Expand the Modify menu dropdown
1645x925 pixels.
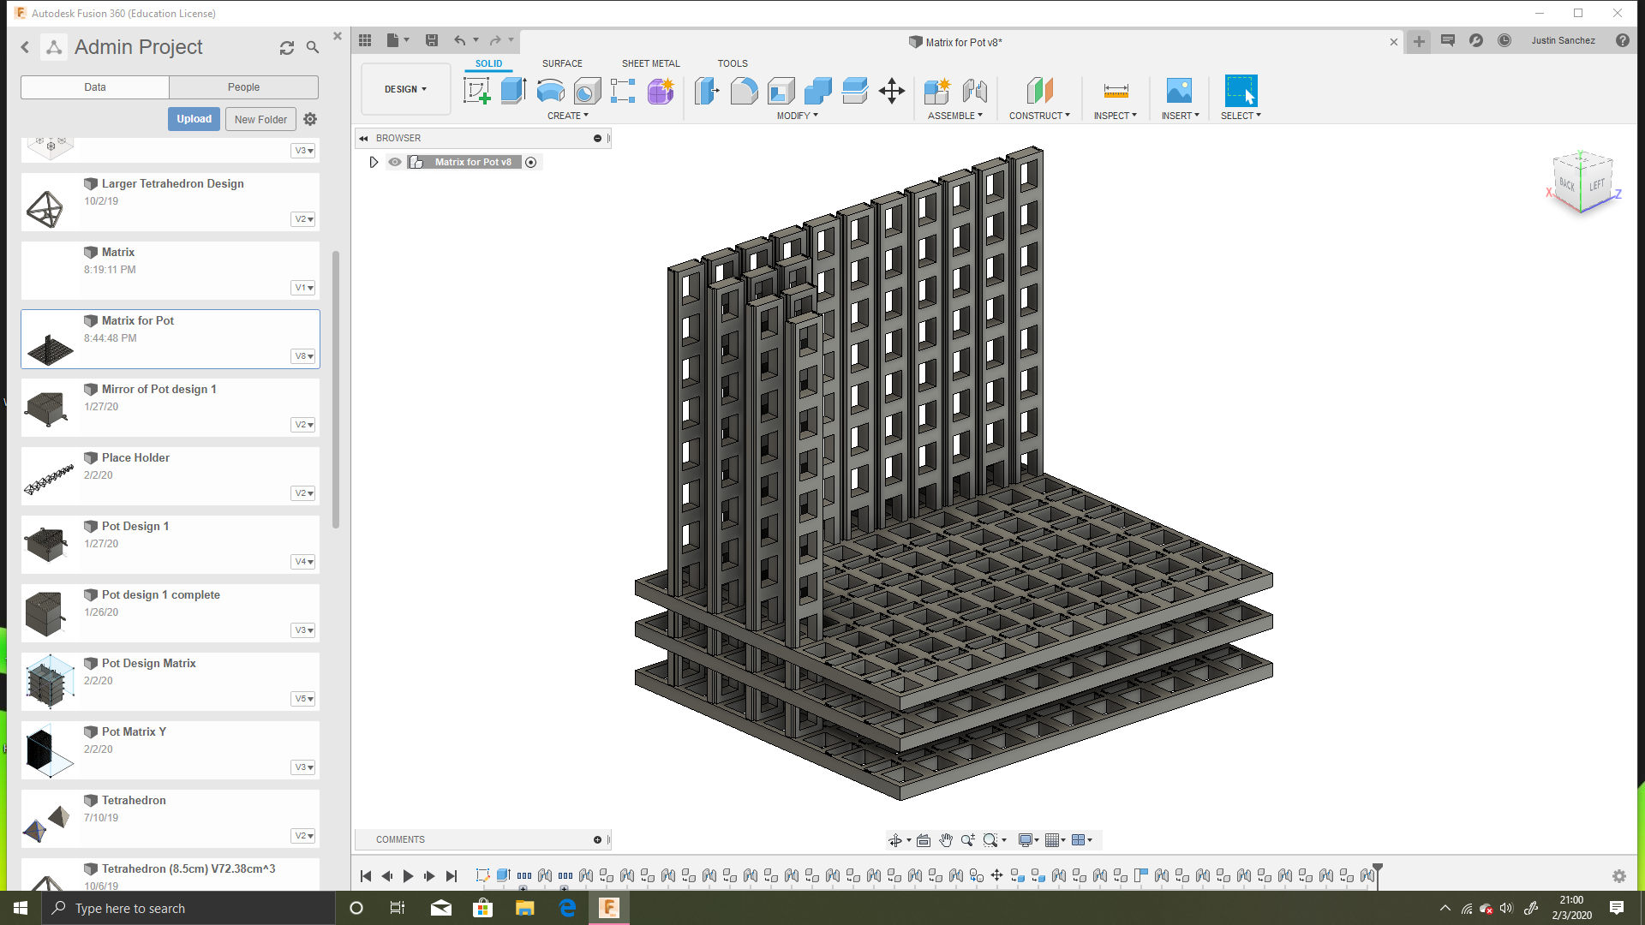click(x=798, y=116)
